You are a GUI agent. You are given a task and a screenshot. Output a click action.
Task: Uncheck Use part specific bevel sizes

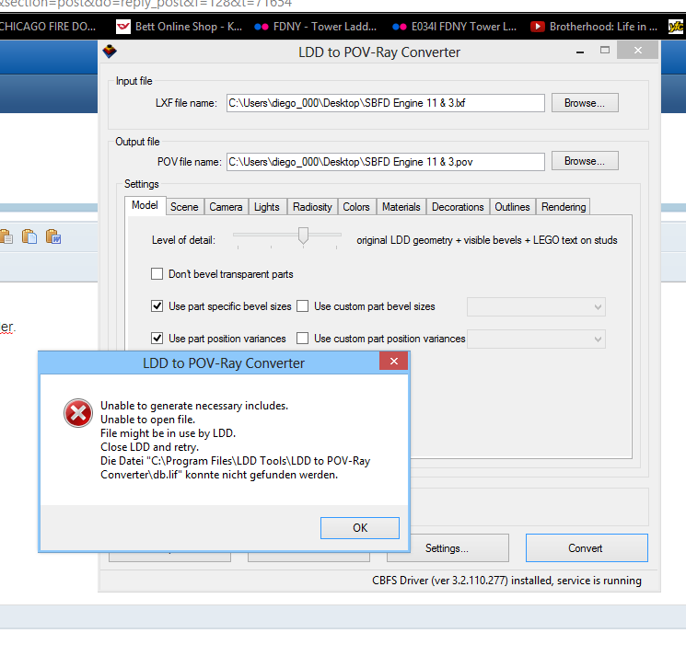tap(157, 306)
